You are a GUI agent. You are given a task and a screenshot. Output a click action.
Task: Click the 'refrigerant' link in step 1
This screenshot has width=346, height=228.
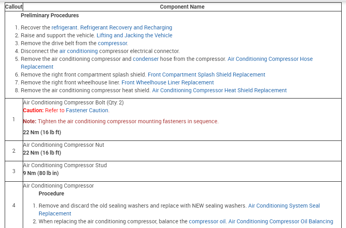pyautogui.click(x=65, y=27)
